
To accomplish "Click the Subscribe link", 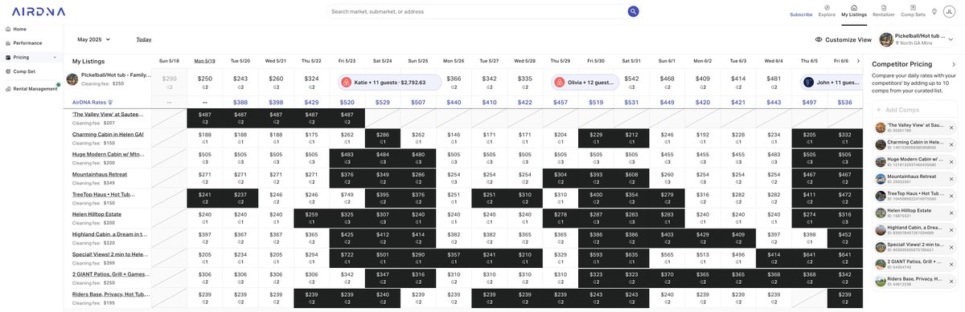I will (x=801, y=14).
